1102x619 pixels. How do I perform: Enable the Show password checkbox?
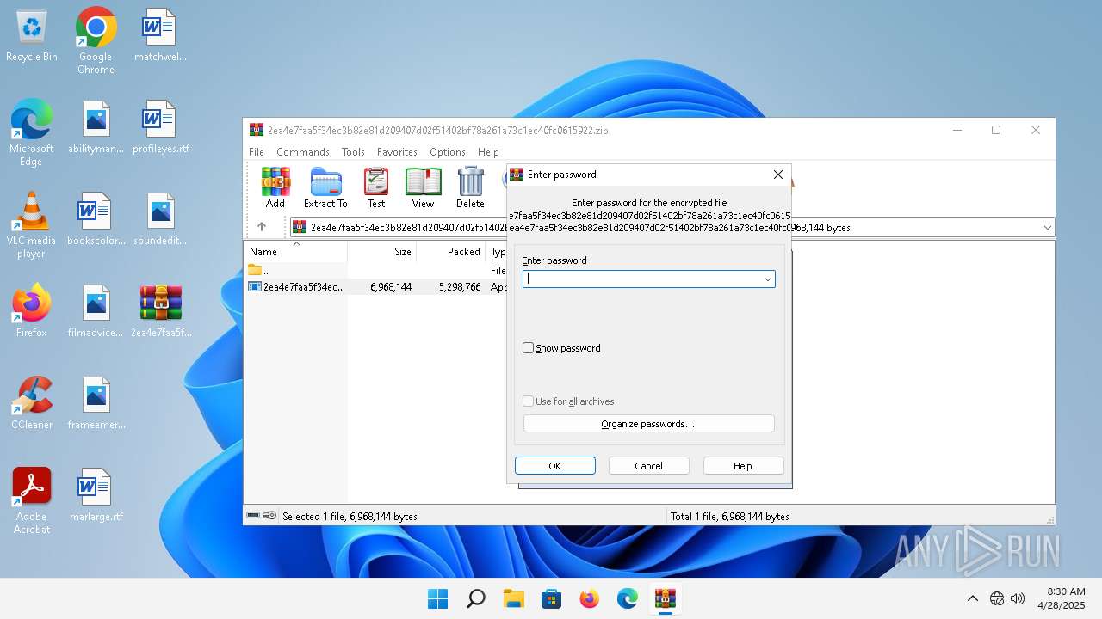point(529,348)
